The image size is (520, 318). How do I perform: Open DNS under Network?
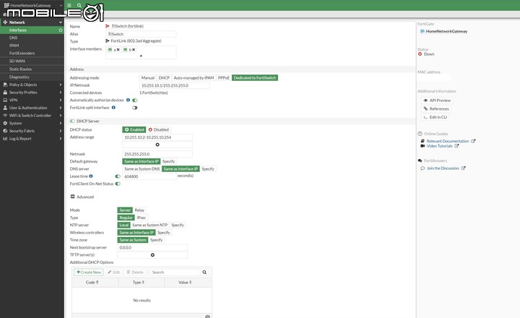pos(32,38)
